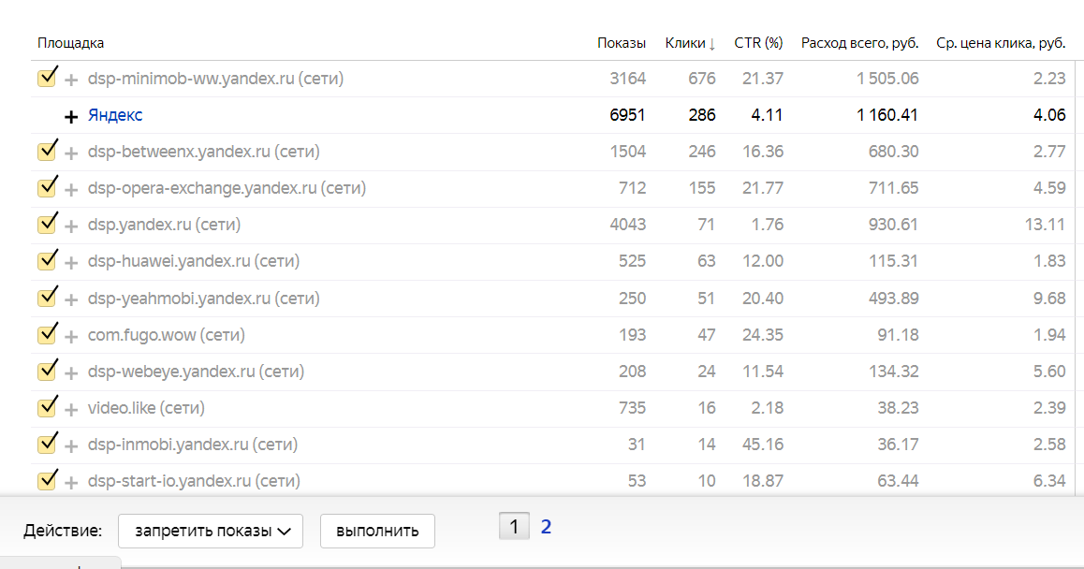The height and width of the screenshot is (569, 1084).
Task: Click total spend value 1 505.06
Action: [x=887, y=78]
